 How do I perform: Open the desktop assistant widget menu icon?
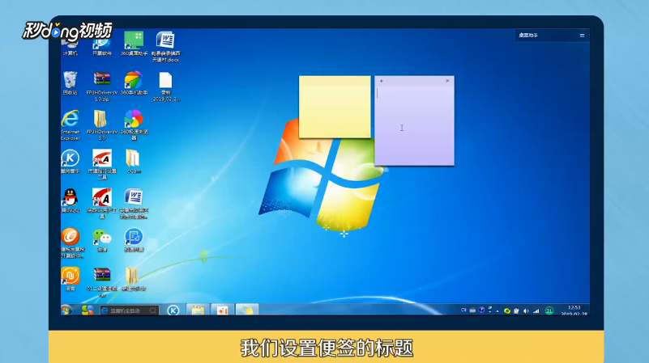pyautogui.click(x=582, y=36)
